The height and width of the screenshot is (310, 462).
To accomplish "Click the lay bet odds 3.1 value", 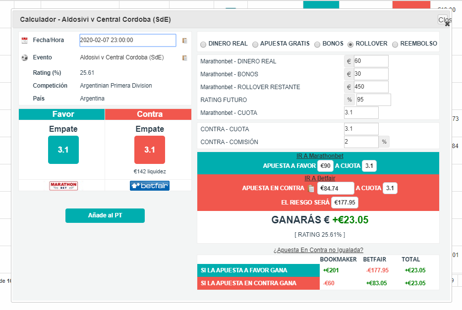I will click(390, 188).
